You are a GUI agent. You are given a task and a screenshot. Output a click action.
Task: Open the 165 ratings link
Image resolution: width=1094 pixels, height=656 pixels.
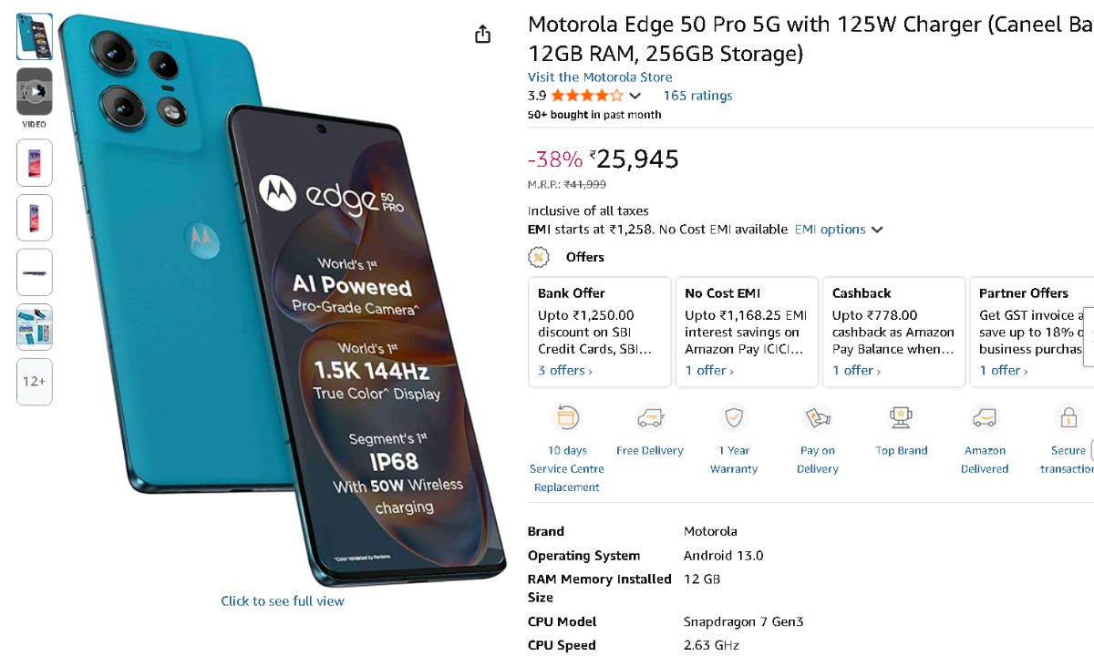pos(697,96)
